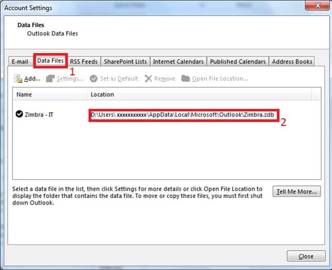
Task: Click the Remove X icon
Action: click(148, 78)
